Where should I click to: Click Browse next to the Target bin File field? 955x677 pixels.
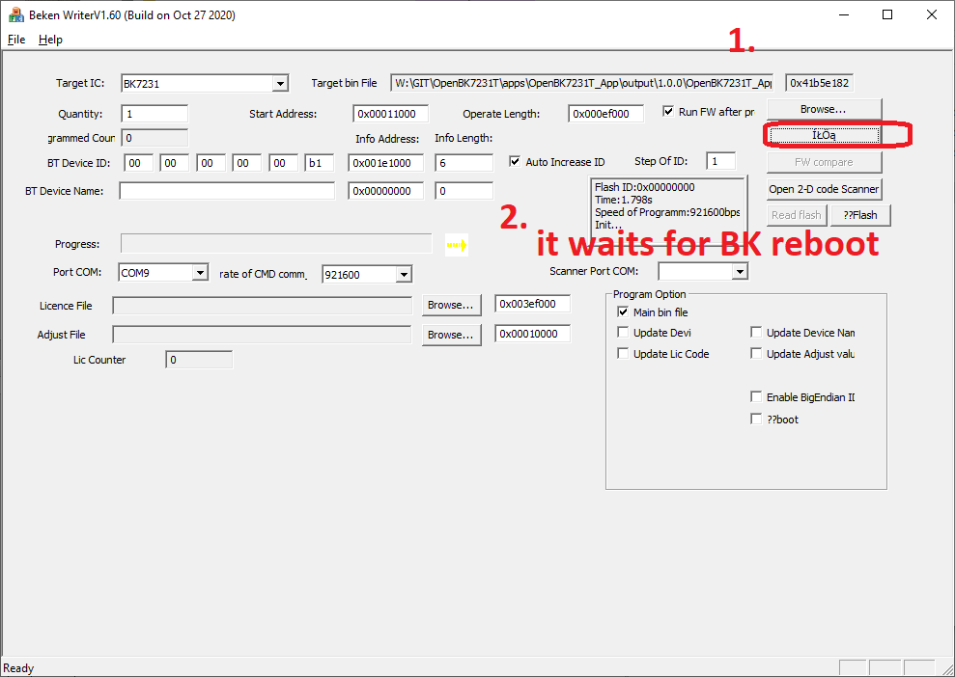click(x=823, y=108)
